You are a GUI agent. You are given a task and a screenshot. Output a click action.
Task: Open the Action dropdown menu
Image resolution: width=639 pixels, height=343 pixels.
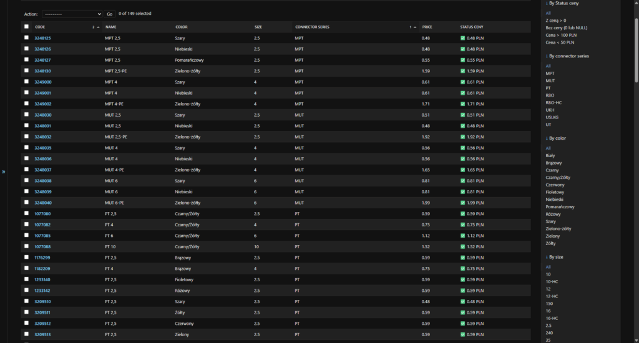72,14
